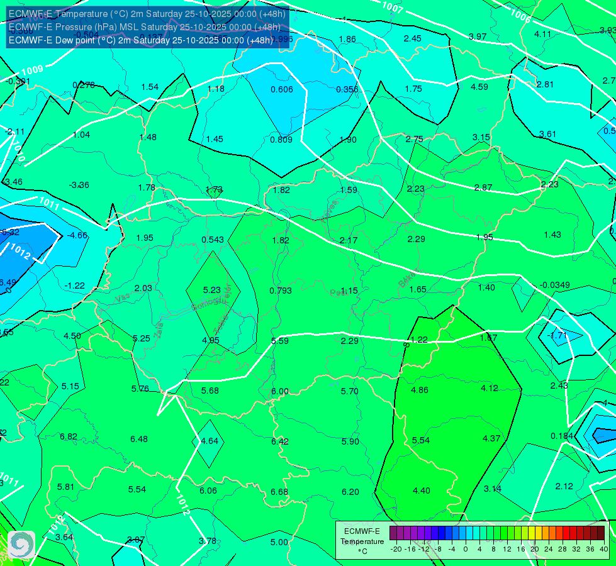Click the dew point value 2.87
Image resolution: width=616 pixels, height=566 pixels.
tap(483, 188)
